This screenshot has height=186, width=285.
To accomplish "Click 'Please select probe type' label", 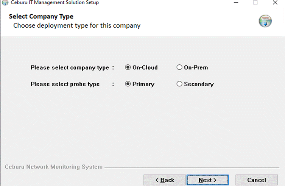I will pos(65,84).
